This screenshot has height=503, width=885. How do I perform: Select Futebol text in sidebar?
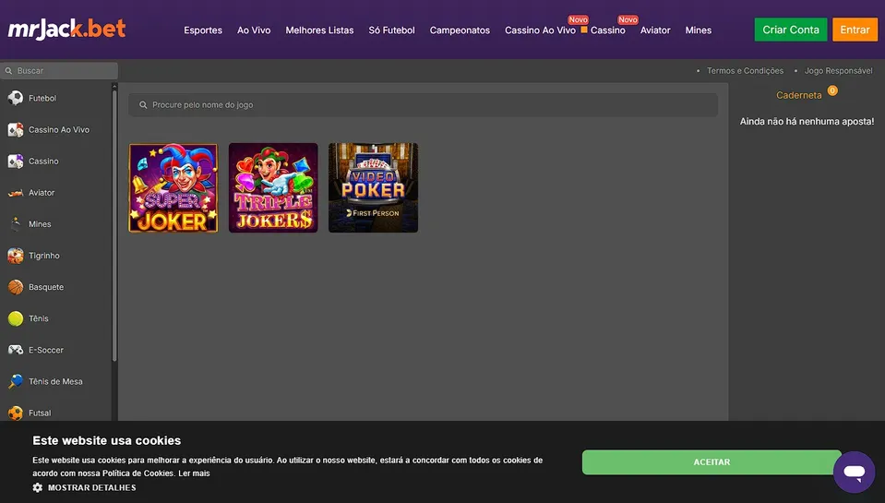(42, 98)
